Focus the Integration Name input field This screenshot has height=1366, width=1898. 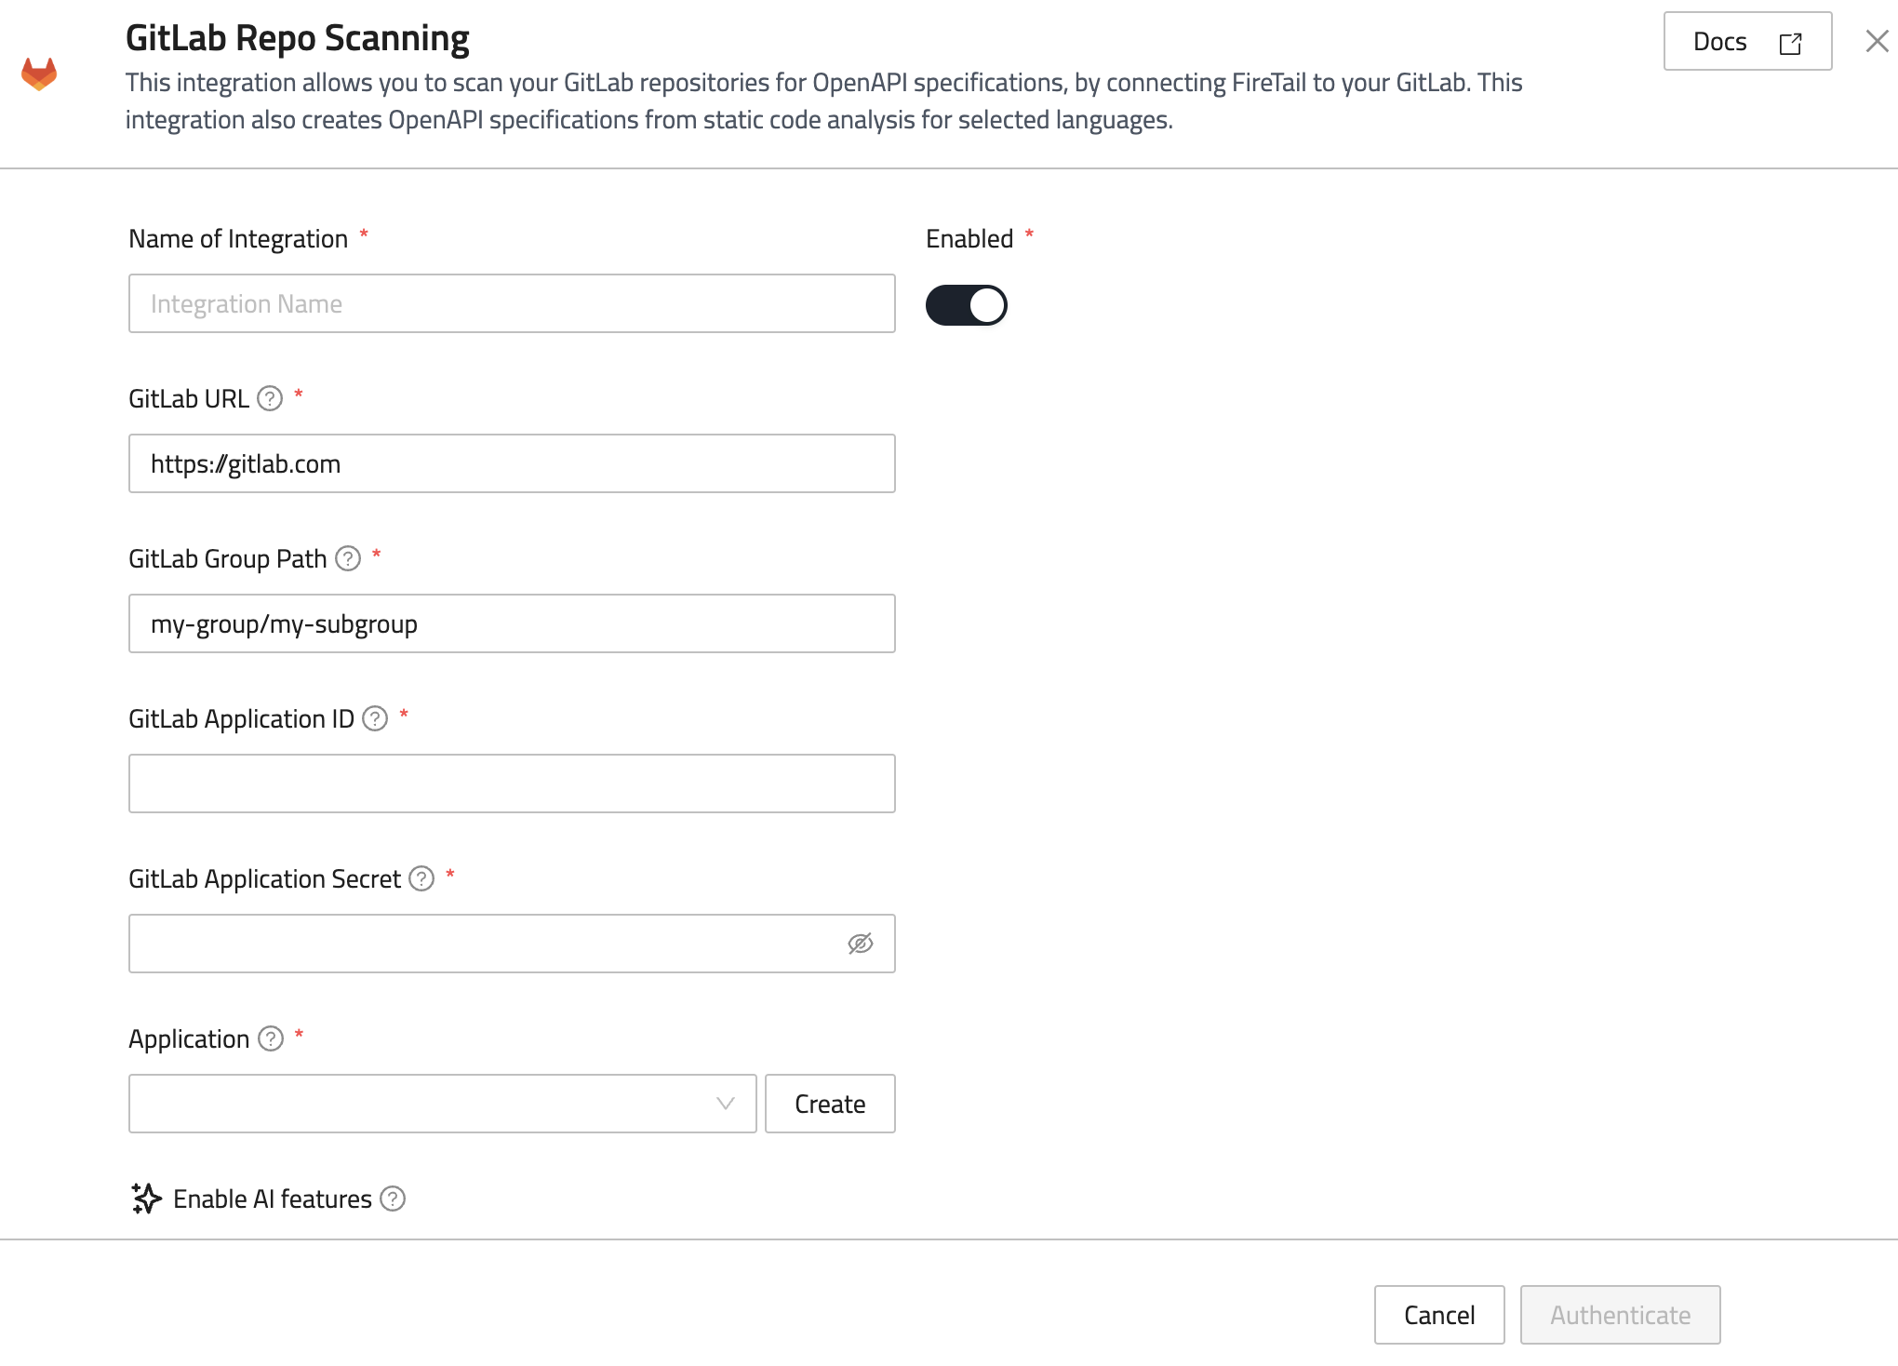(512, 303)
